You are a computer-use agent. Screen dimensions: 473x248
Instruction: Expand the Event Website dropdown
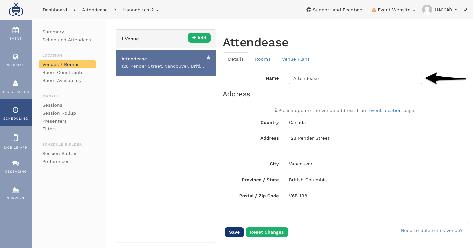tap(393, 10)
